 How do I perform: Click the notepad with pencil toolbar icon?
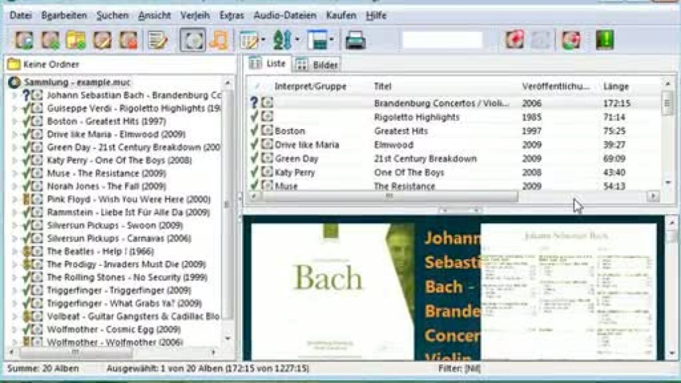[x=158, y=40]
